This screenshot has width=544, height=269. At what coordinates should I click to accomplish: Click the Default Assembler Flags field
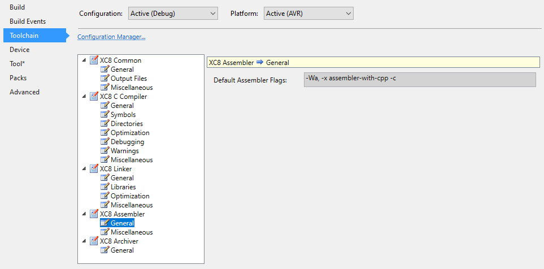coord(419,79)
